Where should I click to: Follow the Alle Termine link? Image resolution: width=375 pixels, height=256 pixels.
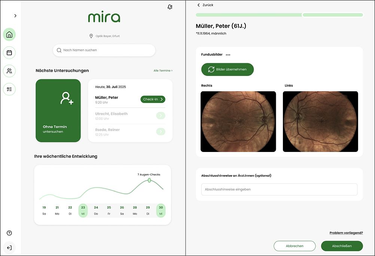(x=163, y=70)
